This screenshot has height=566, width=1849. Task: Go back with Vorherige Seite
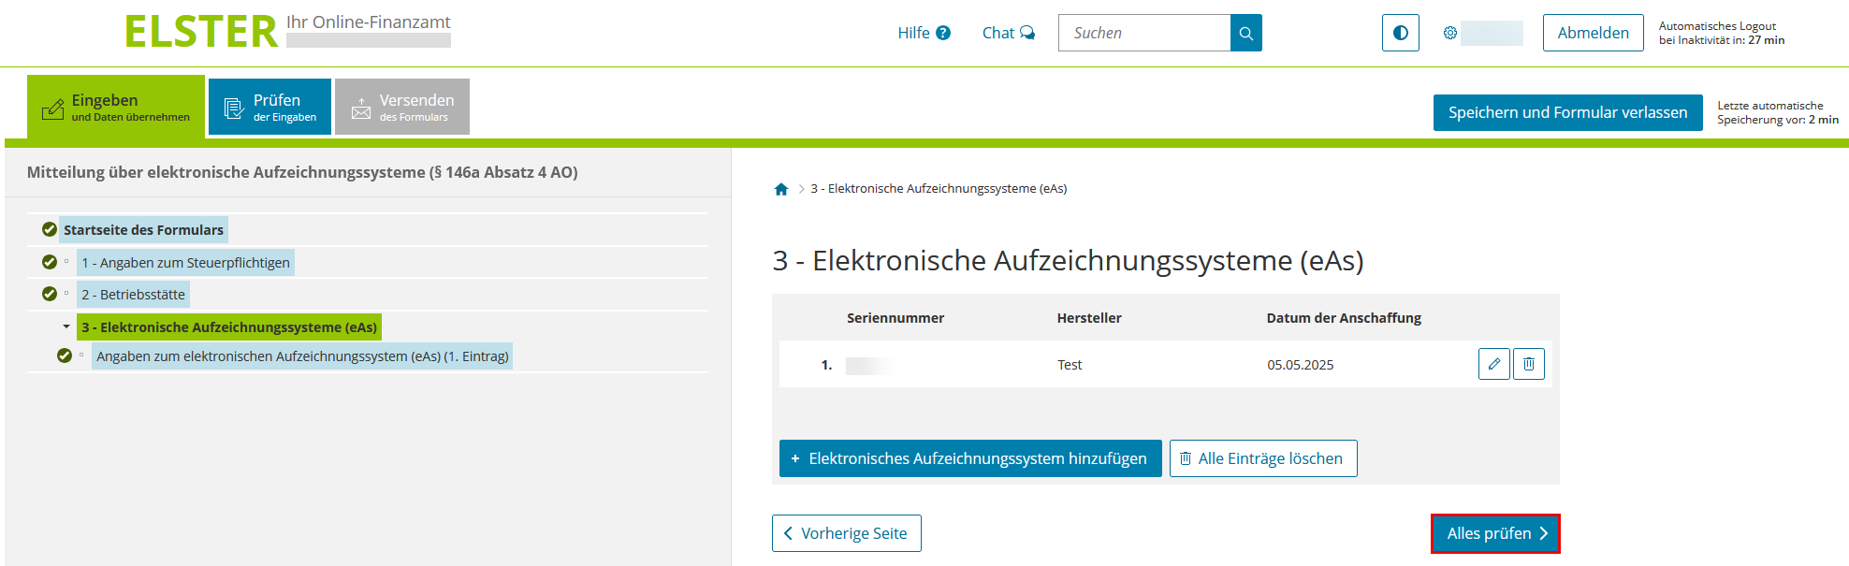click(x=846, y=533)
